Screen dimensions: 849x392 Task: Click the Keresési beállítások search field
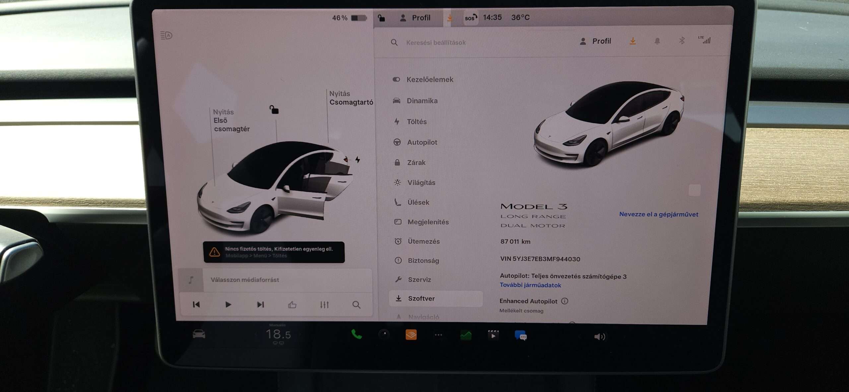(436, 42)
